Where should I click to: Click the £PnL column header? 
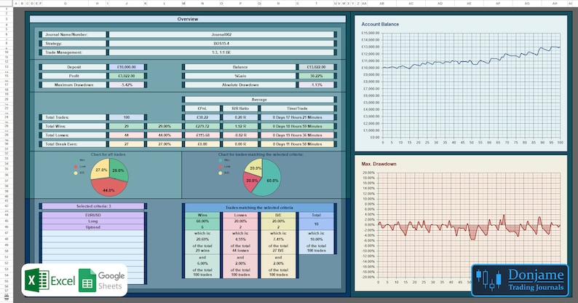click(x=202, y=109)
